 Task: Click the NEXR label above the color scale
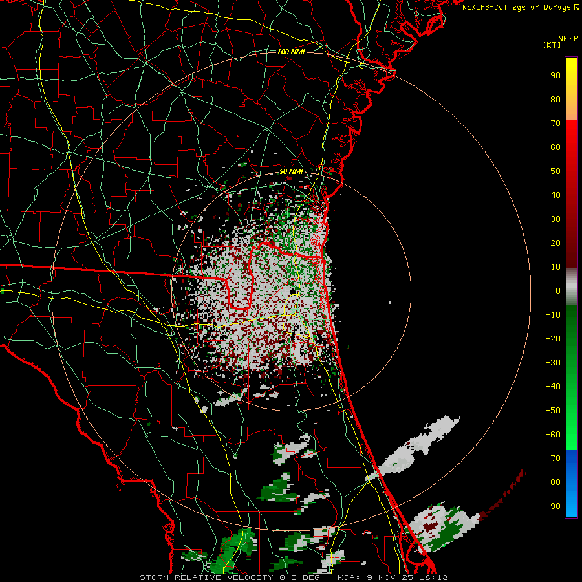click(568, 39)
